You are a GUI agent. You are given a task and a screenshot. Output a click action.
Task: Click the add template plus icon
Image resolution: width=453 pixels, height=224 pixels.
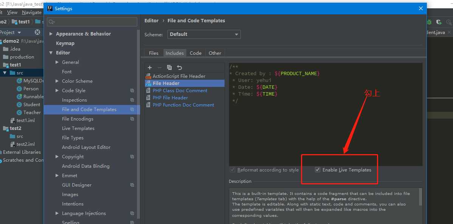tap(150, 68)
